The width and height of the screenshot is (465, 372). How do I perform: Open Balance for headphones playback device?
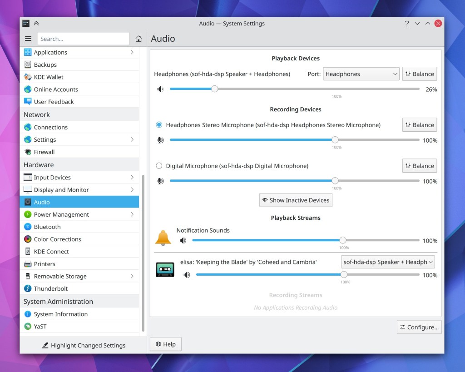419,74
